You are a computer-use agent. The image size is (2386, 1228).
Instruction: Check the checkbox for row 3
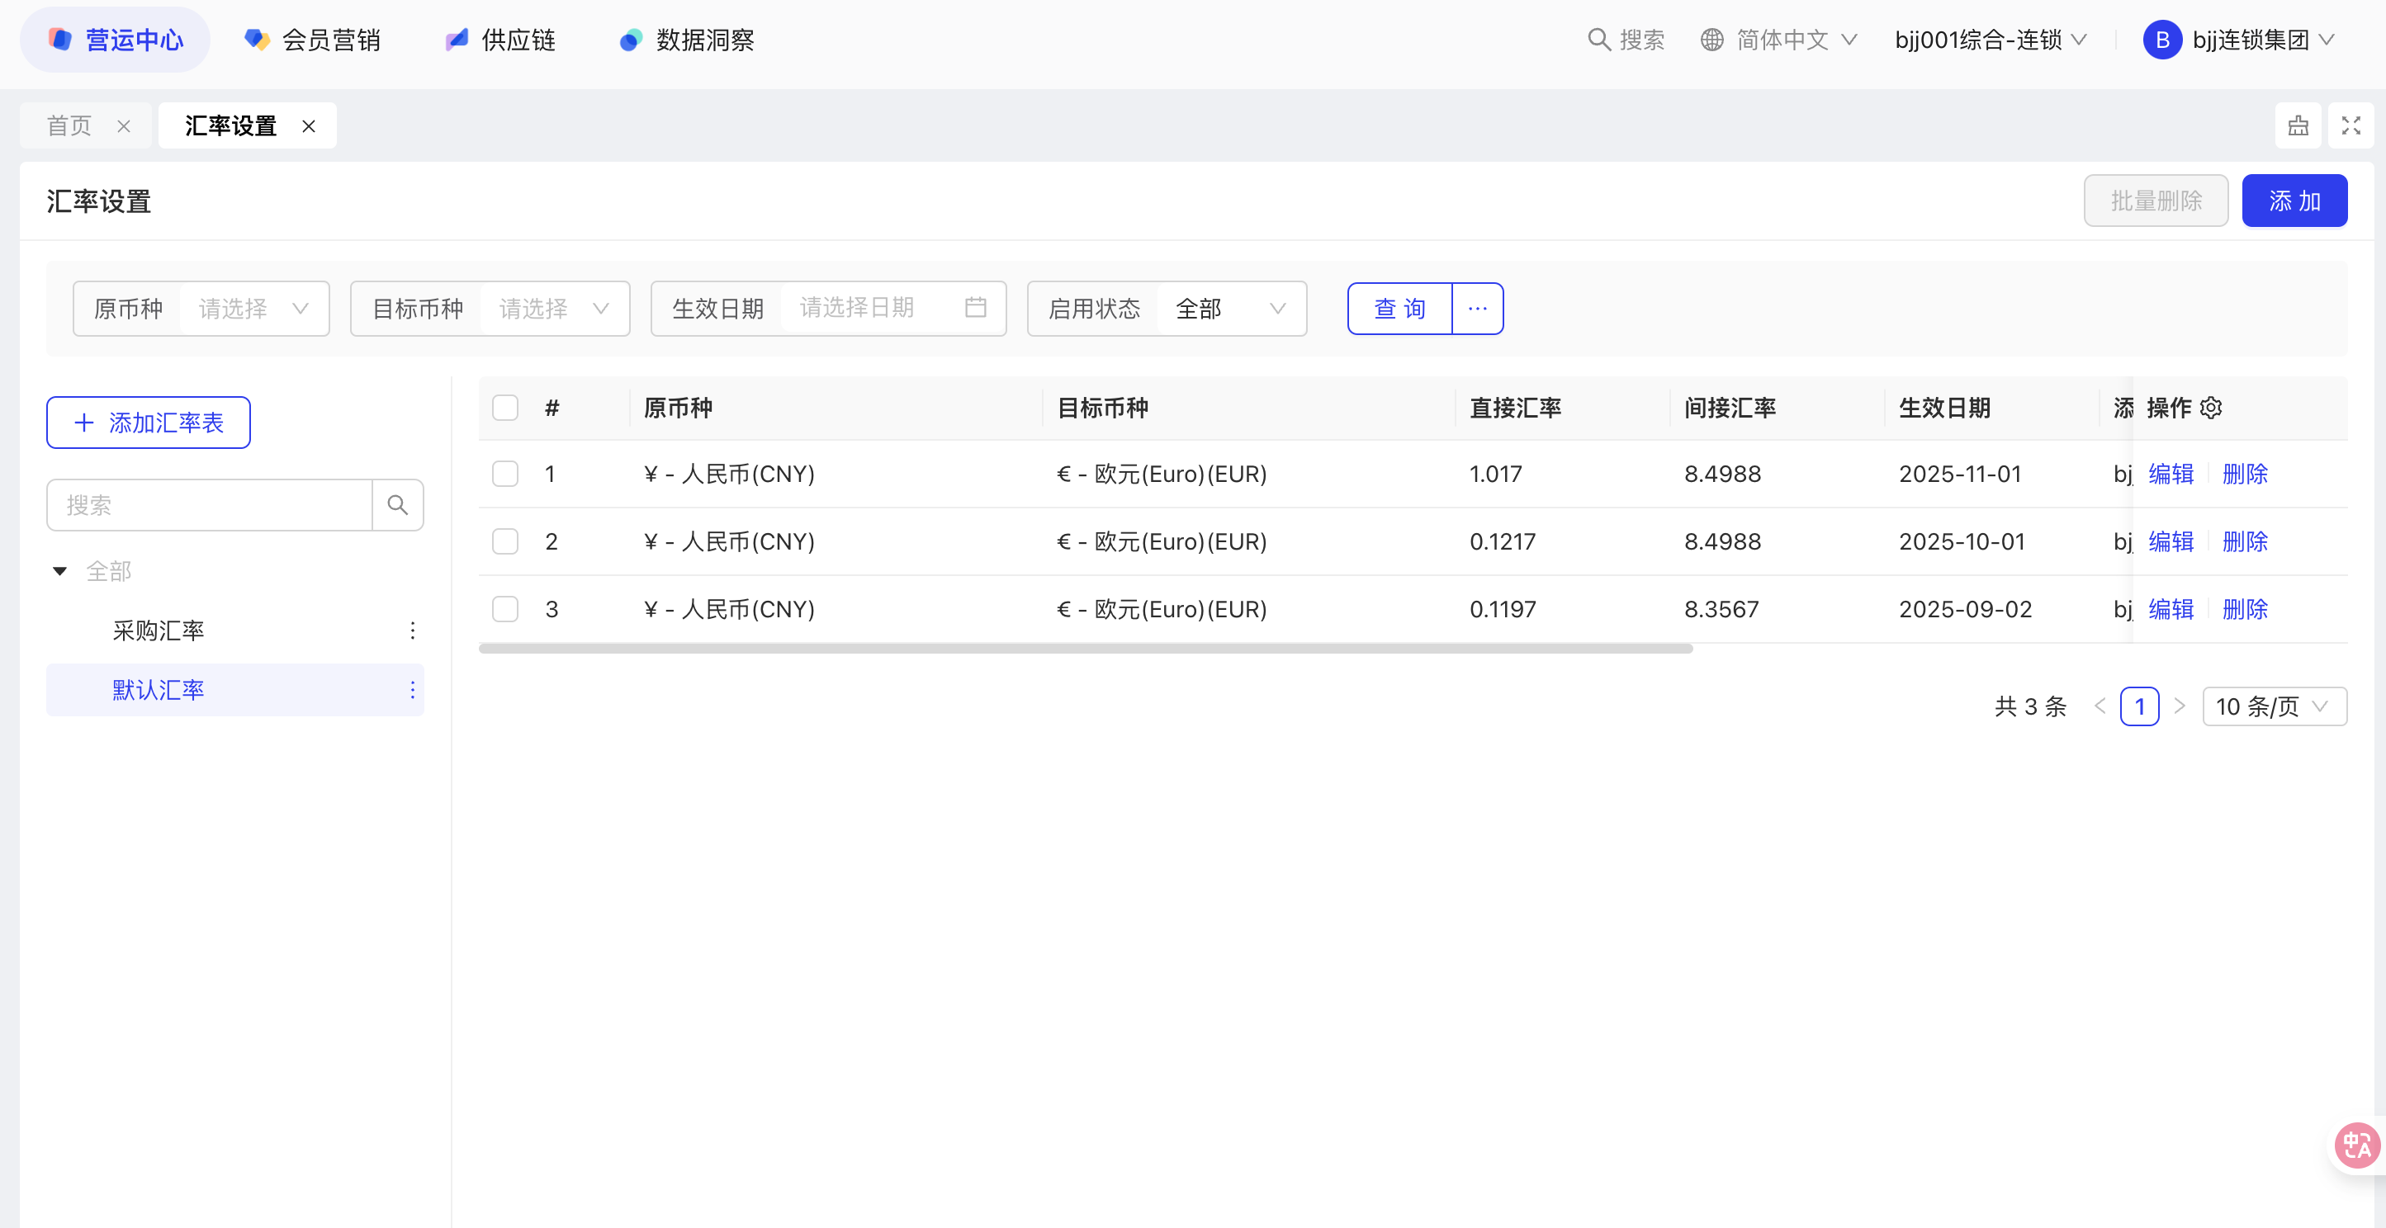coord(504,609)
